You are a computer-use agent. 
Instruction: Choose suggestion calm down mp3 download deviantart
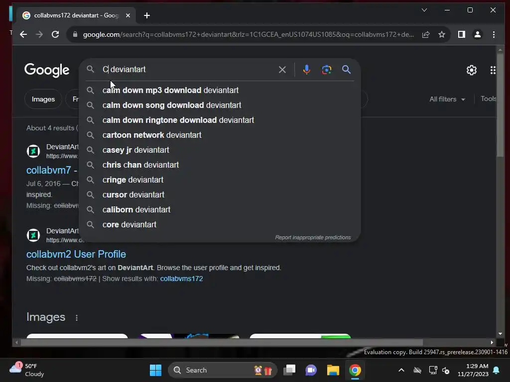click(x=220, y=91)
